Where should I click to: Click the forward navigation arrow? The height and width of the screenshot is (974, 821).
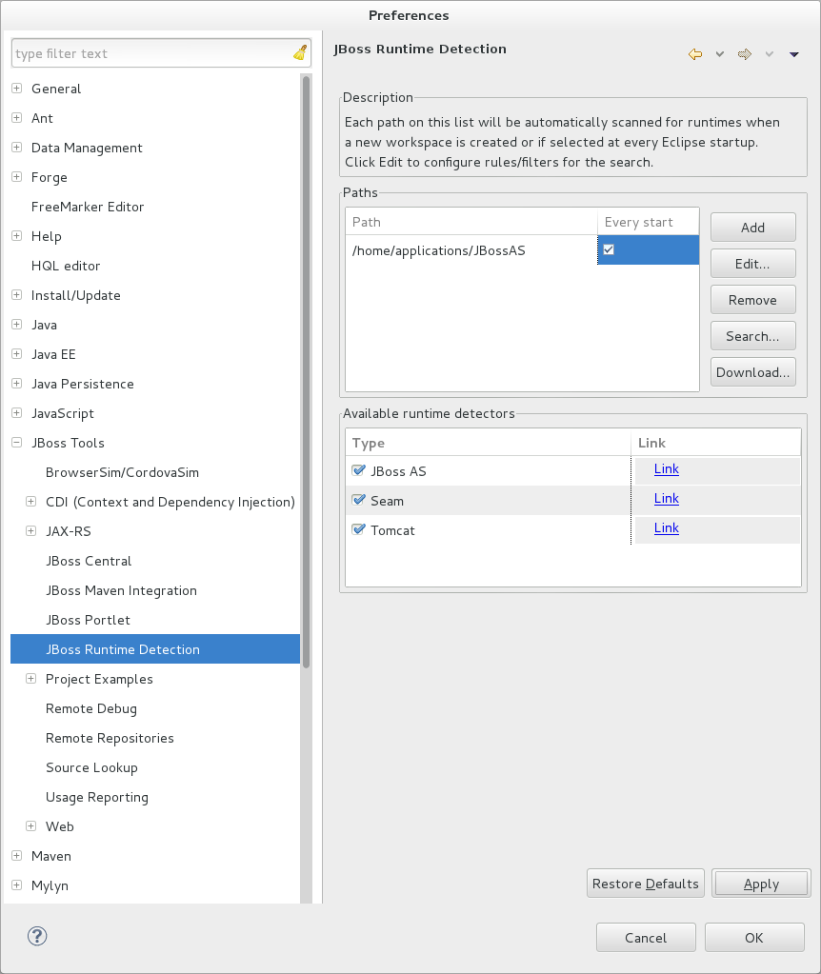[x=743, y=54]
